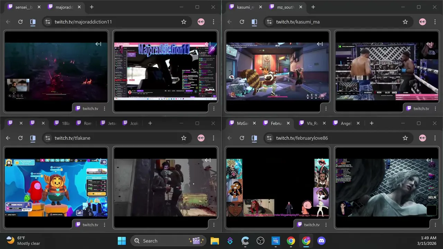
Task: Bookmark twitch.tv/majoraddiction11 with the star
Action: (184, 22)
